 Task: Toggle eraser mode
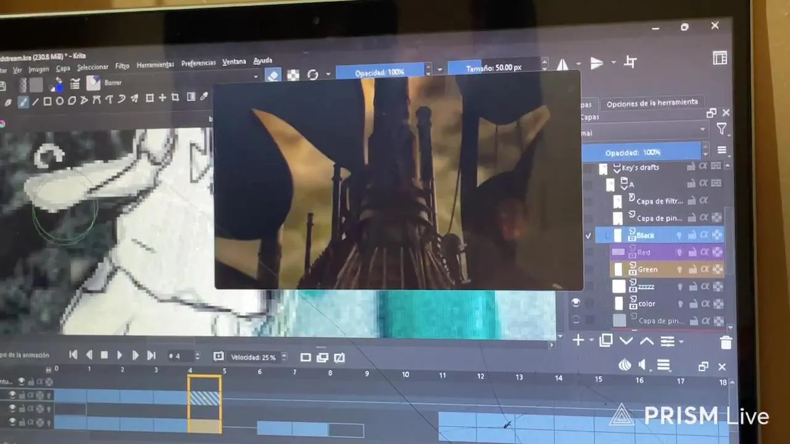tap(273, 76)
